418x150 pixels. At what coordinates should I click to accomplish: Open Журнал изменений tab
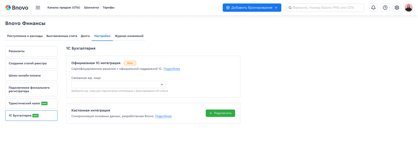[129, 36]
